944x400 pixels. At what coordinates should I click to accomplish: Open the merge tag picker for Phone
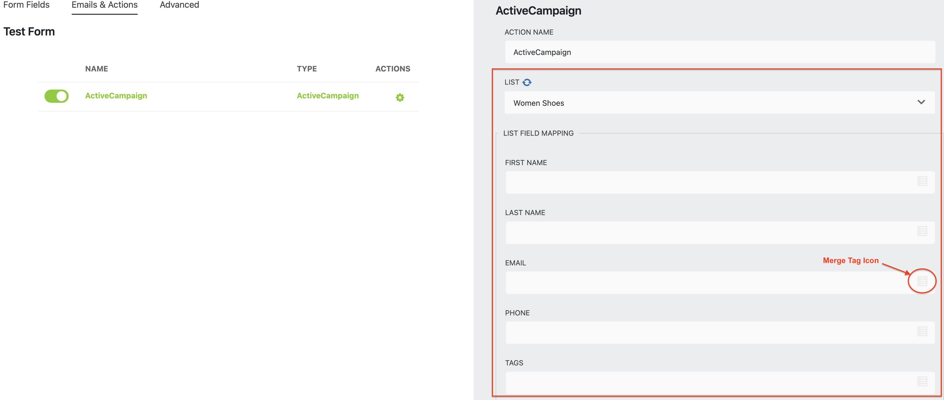coord(922,332)
